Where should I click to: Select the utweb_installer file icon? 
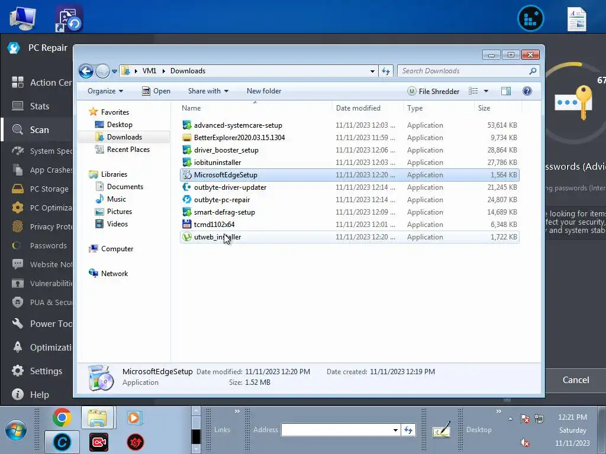coord(186,236)
